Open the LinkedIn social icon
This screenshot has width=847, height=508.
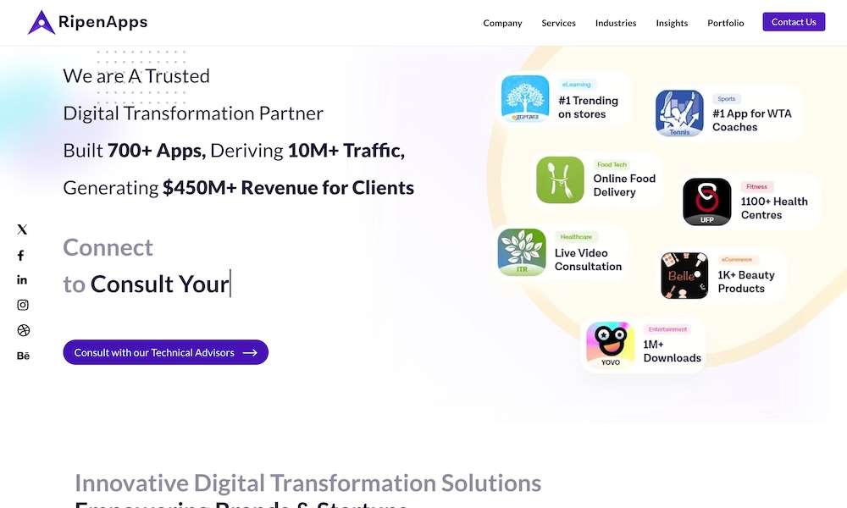pos(22,279)
